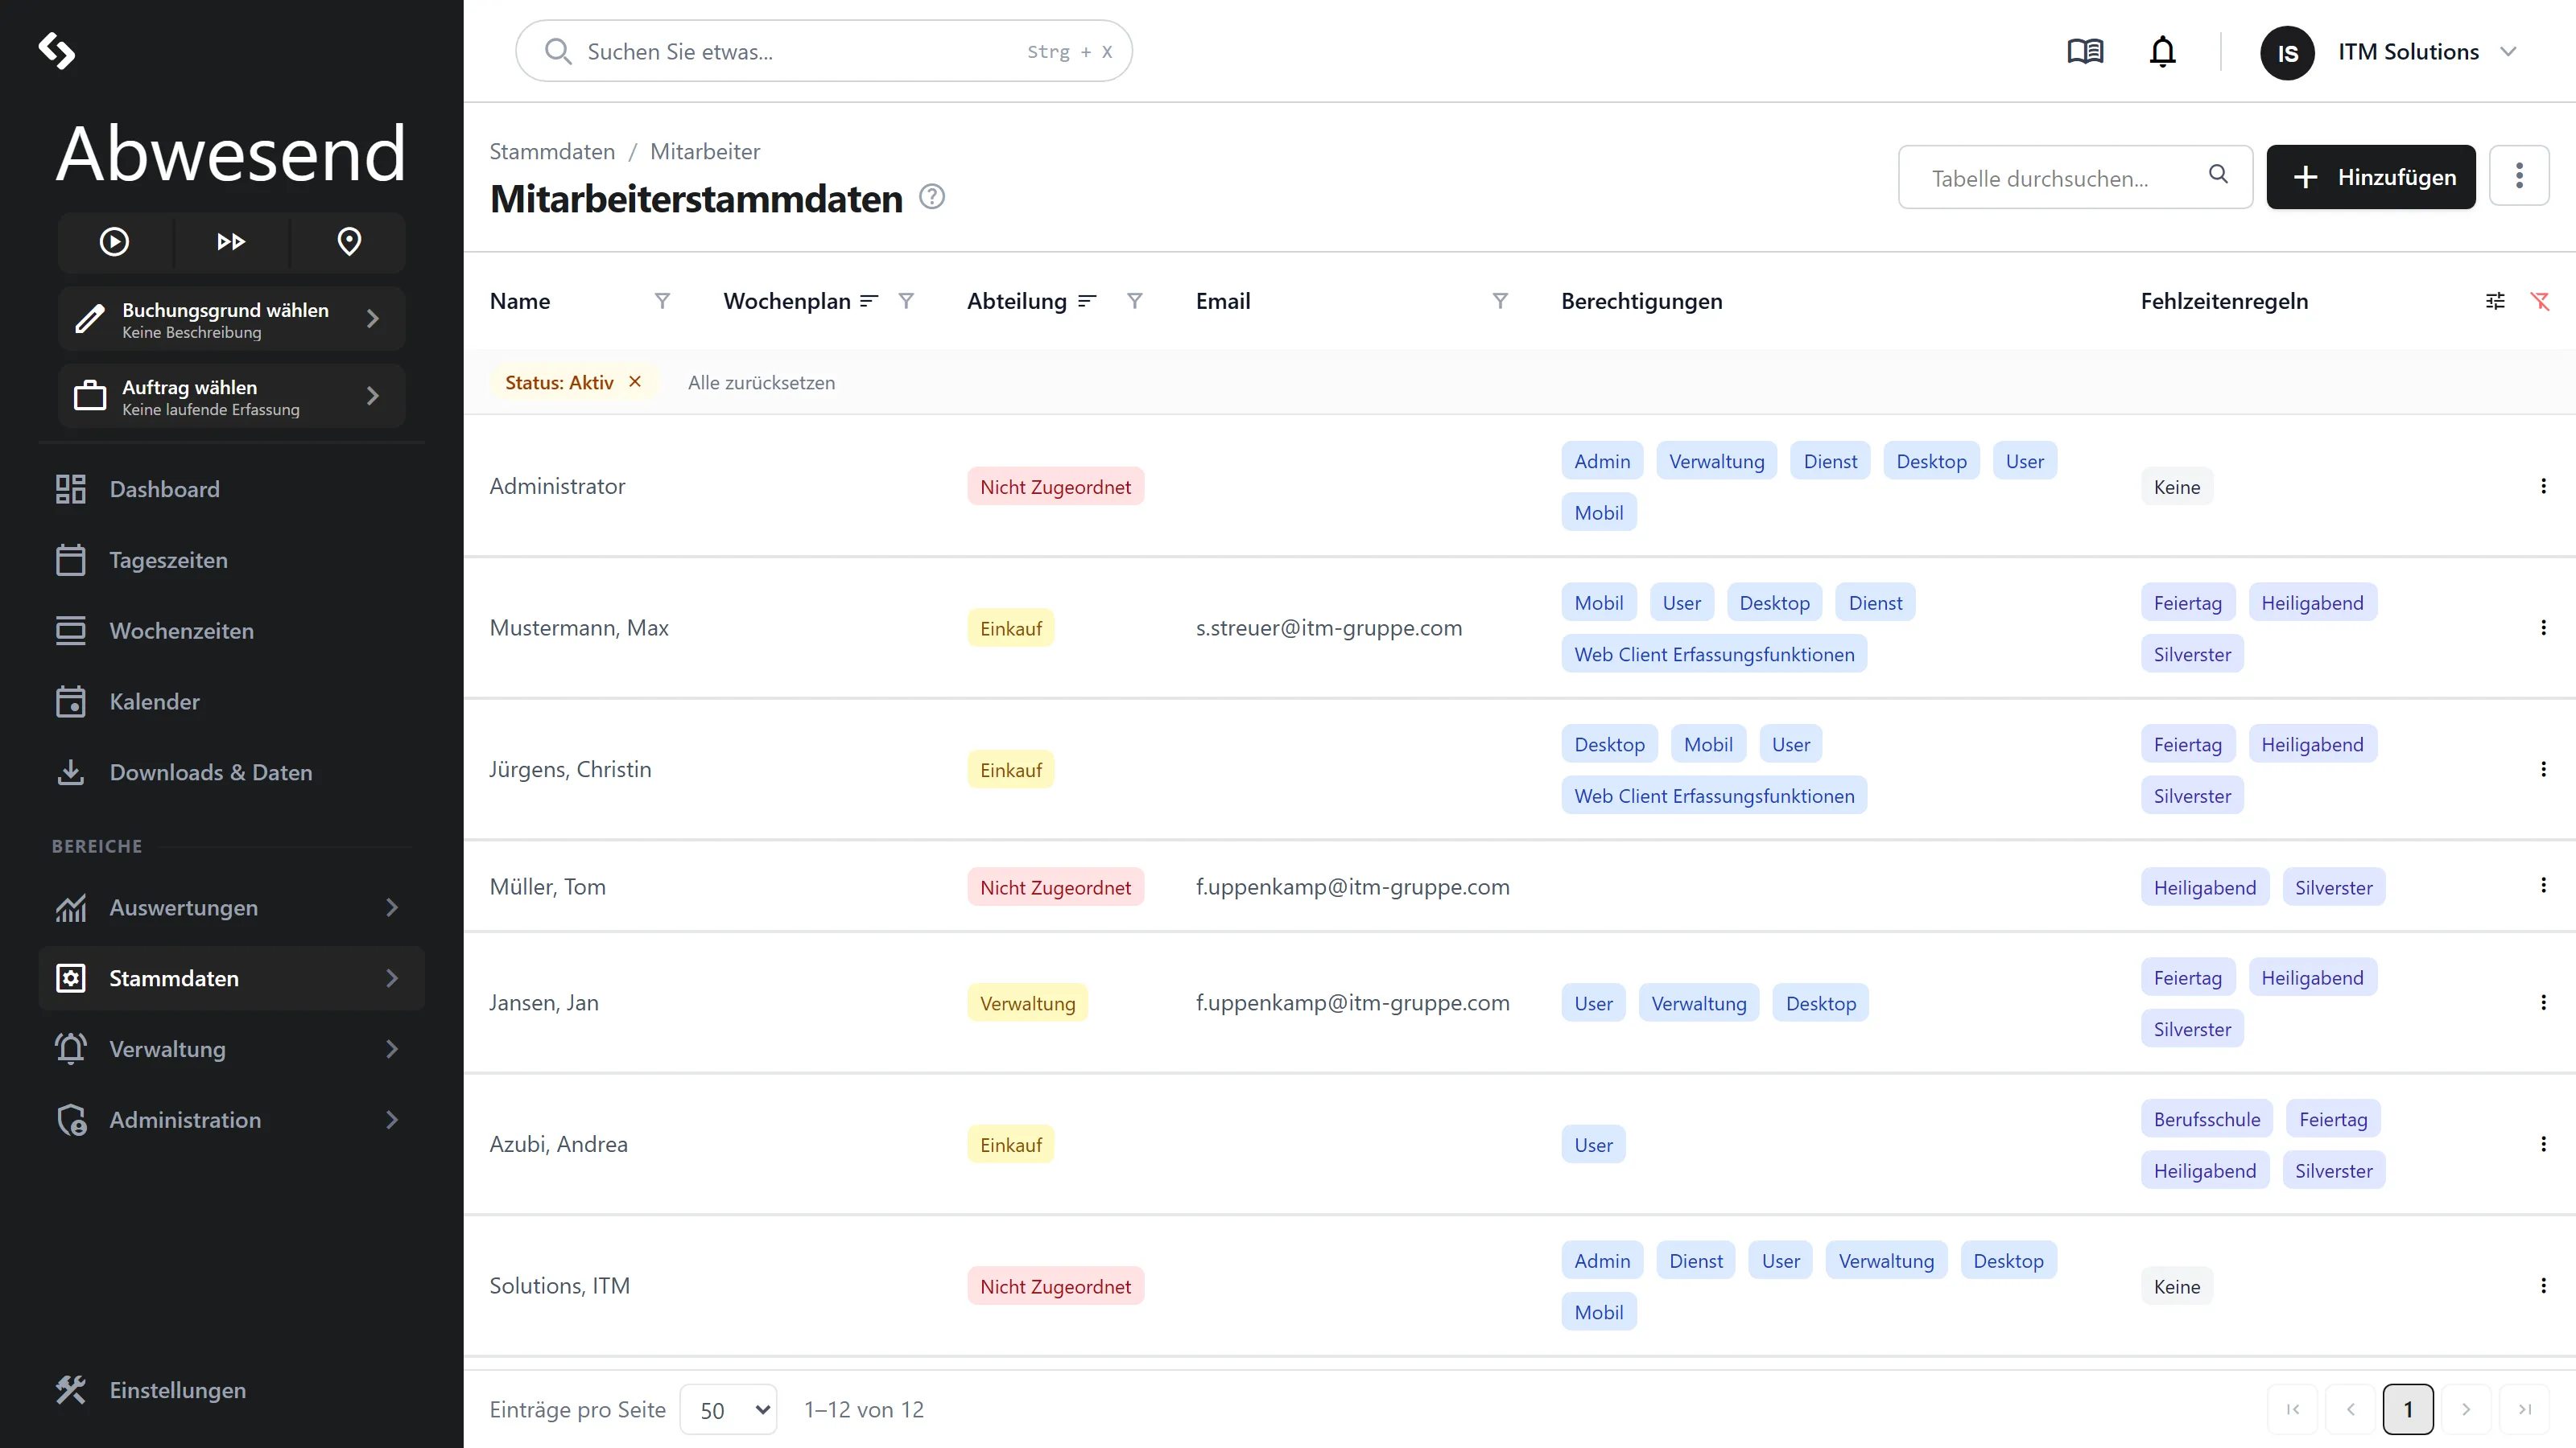Expand the Administration section
The width and height of the screenshot is (2576, 1448).
[x=231, y=1121]
